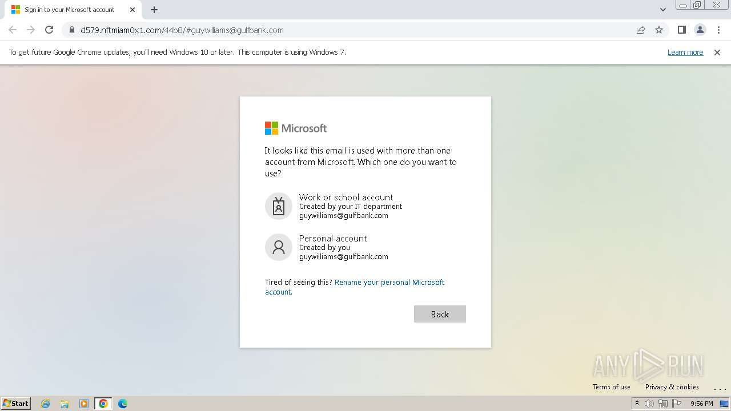This screenshot has height=411, width=731.
Task: Click the taskbar clock showing 9:56 PM
Action: pos(702,404)
